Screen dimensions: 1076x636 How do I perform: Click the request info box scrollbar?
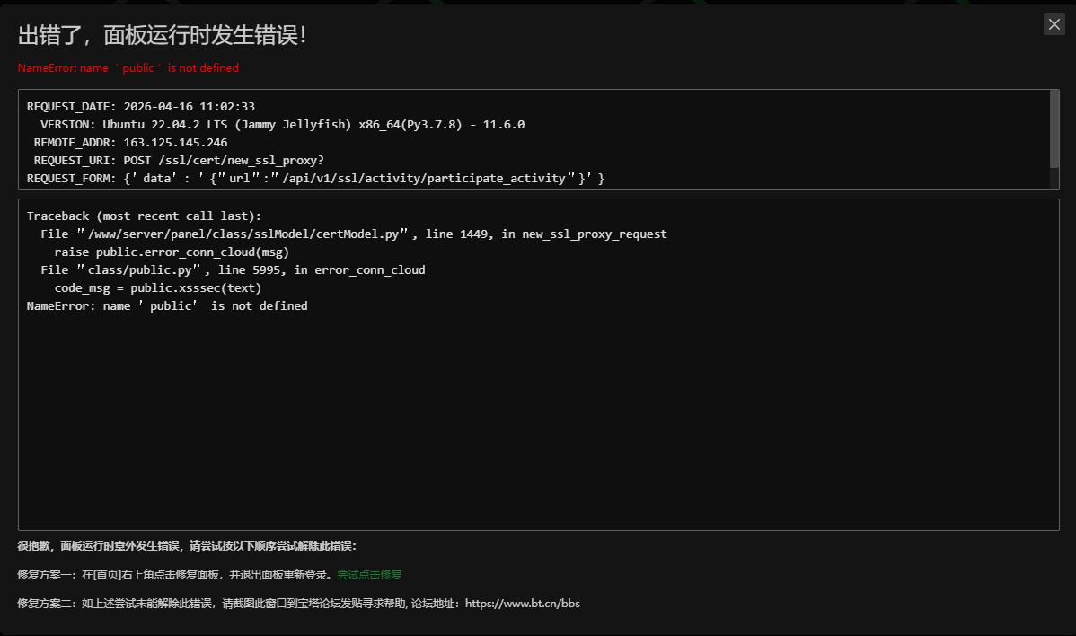pos(1054,129)
